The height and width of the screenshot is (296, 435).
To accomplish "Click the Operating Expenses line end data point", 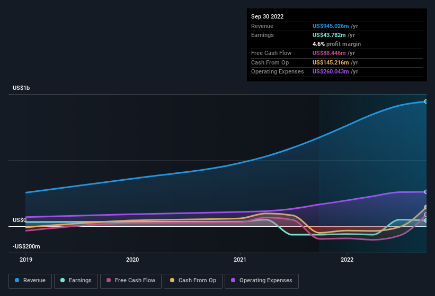I will coord(425,192).
